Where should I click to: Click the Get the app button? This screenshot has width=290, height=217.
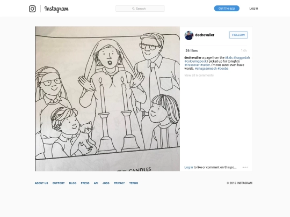[227, 8]
